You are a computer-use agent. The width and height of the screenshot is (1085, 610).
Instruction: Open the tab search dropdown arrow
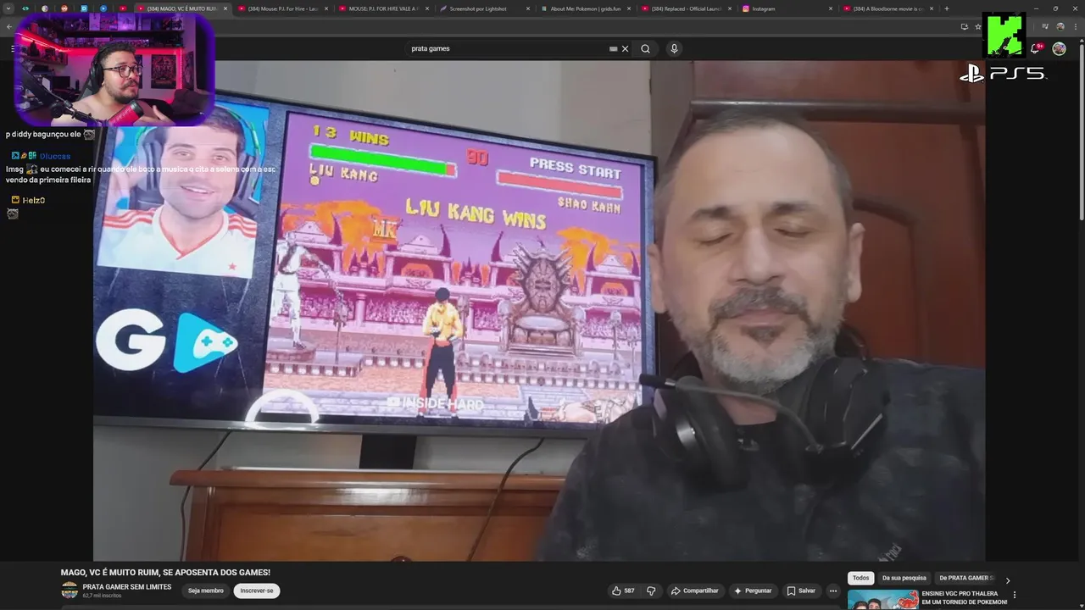click(x=8, y=8)
